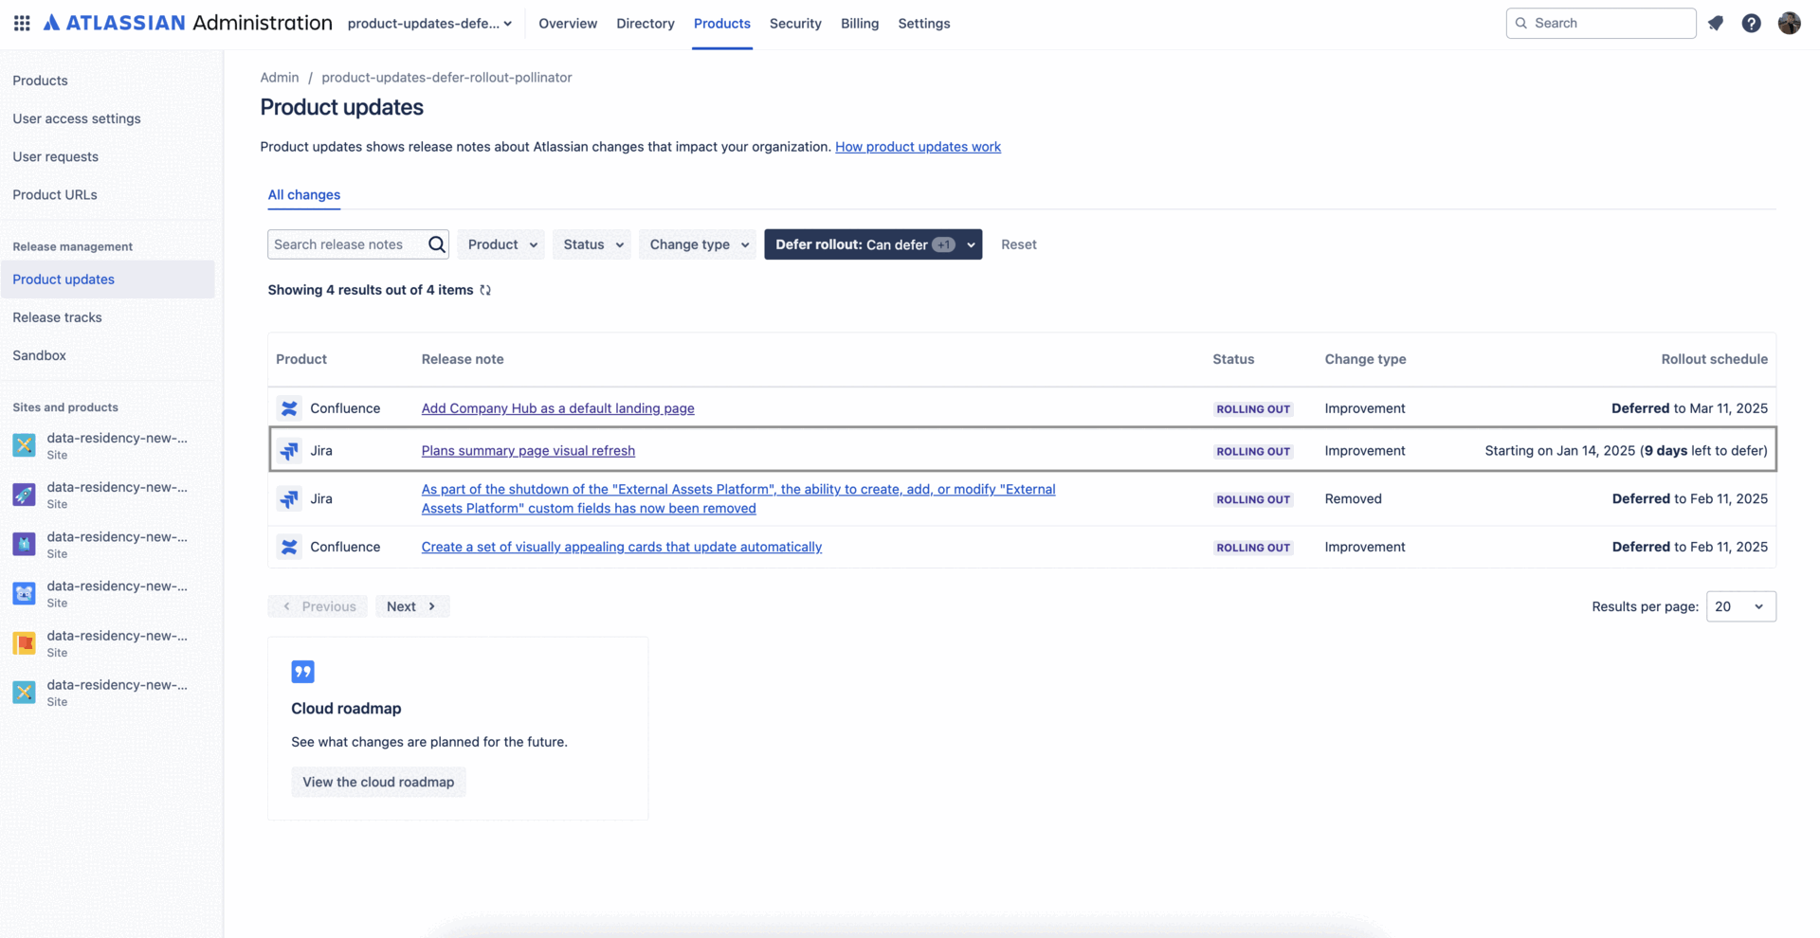
Task: Click Admin breadcrumb link
Action: [x=280, y=78]
